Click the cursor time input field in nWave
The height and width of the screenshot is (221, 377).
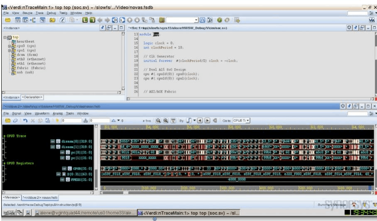point(71,120)
